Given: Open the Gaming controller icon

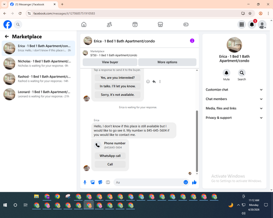Looking at the screenshot, I should (x=186, y=25).
